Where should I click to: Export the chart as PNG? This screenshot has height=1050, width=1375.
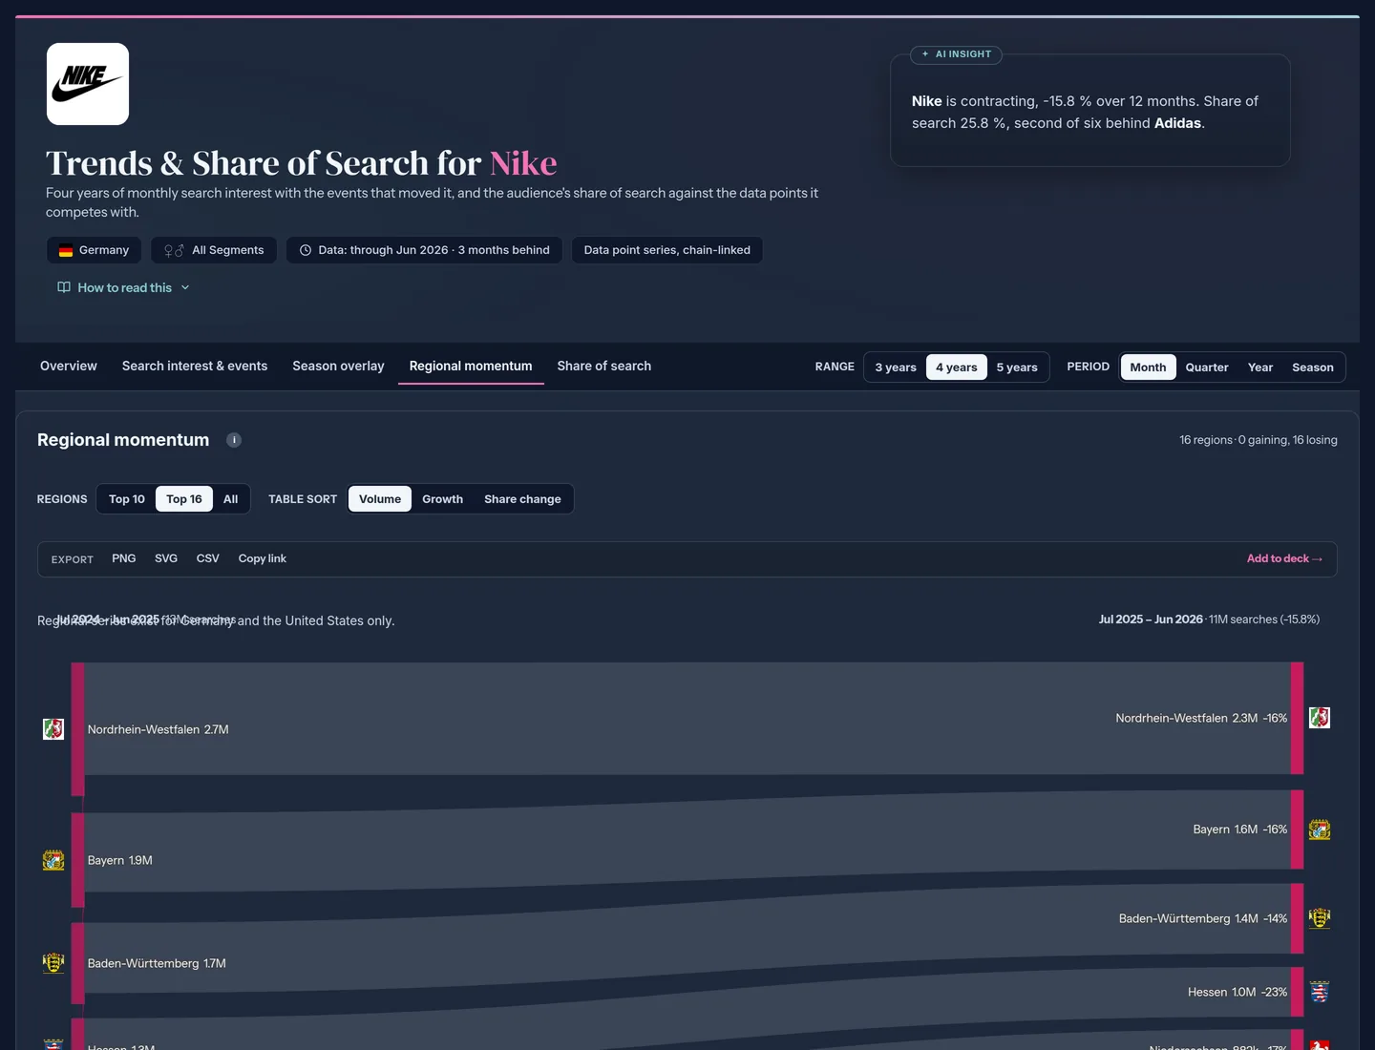click(124, 558)
